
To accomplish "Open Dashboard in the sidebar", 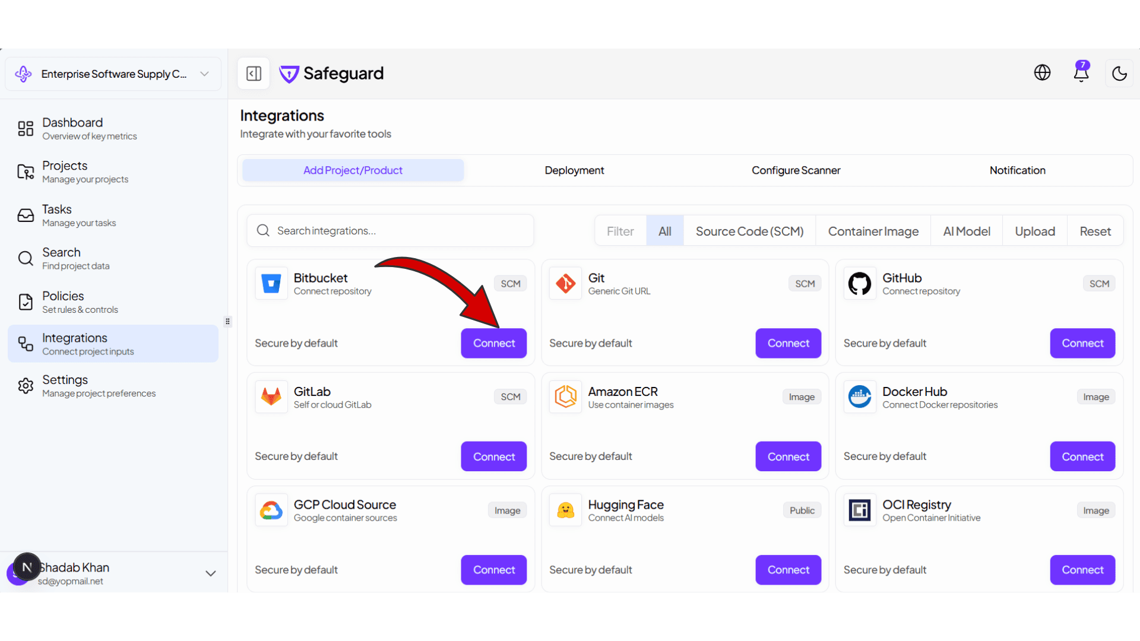I will tap(113, 128).
